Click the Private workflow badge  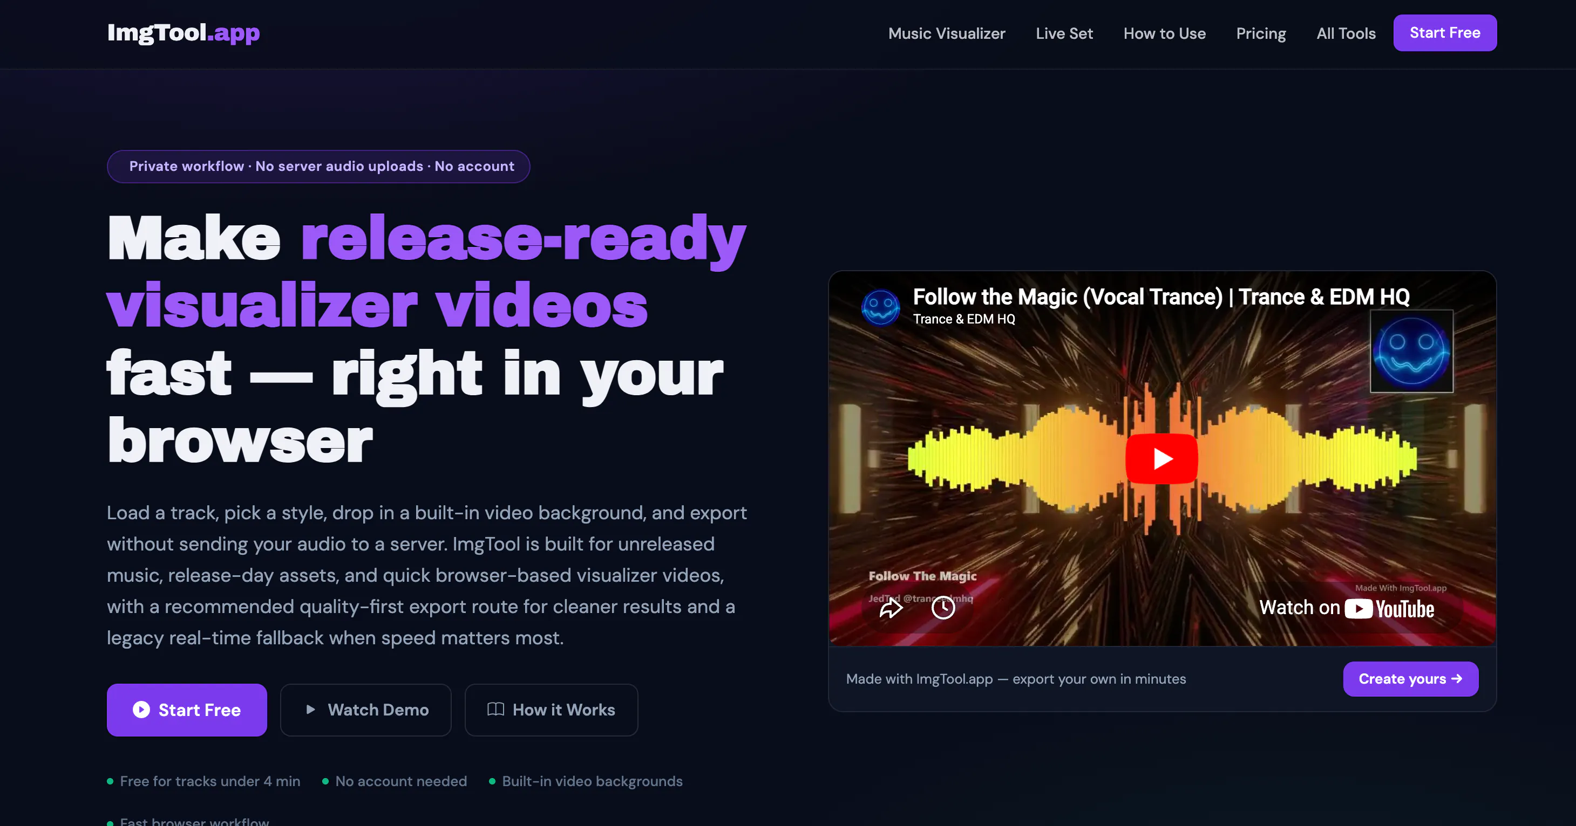[318, 166]
